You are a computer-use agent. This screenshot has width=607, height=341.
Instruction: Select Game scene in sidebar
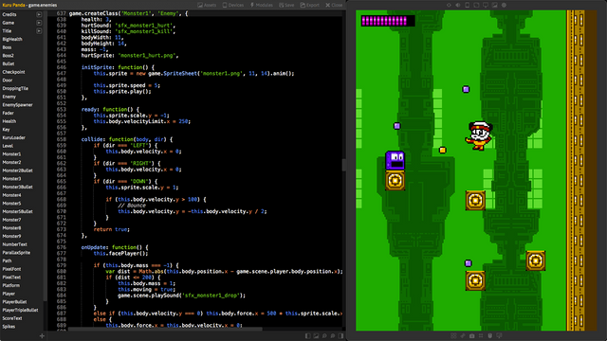coord(9,23)
